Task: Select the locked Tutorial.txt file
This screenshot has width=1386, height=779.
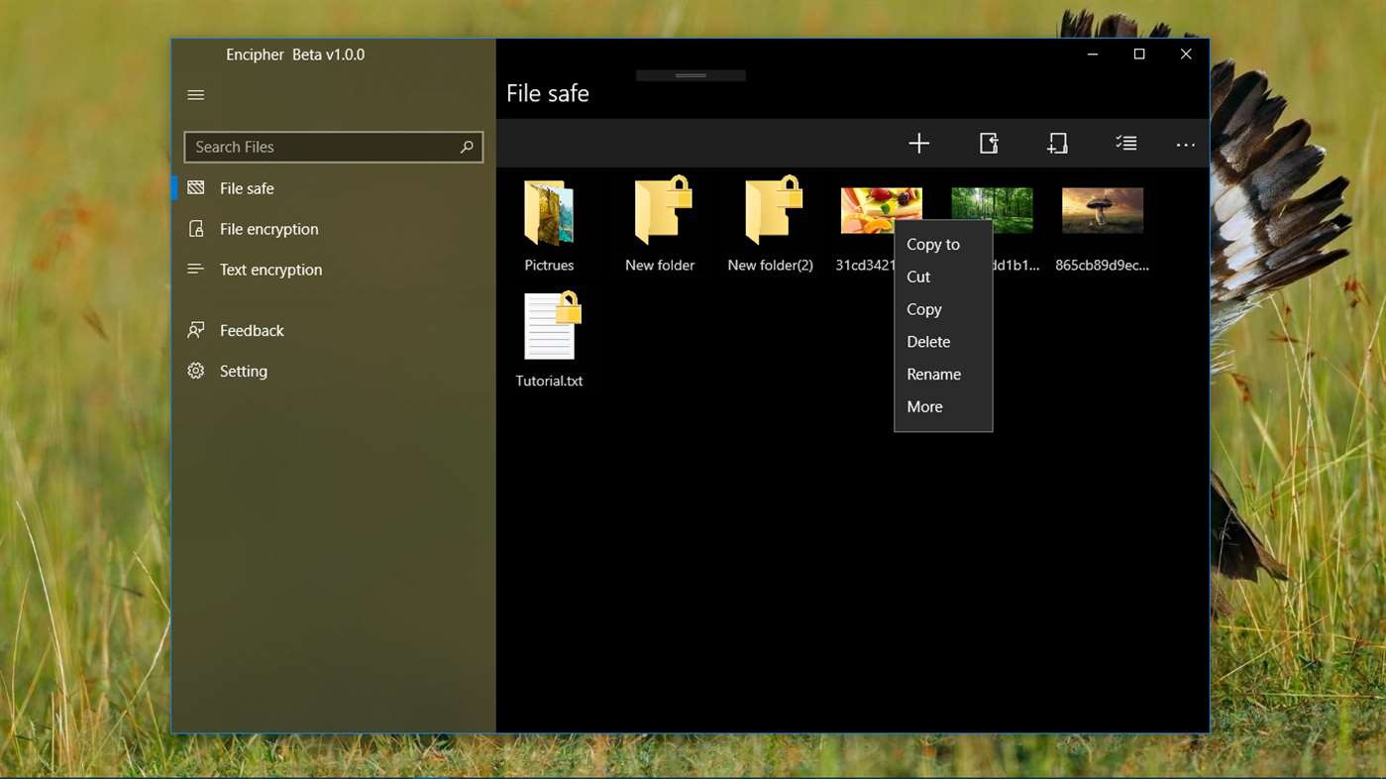Action: pyautogui.click(x=549, y=340)
